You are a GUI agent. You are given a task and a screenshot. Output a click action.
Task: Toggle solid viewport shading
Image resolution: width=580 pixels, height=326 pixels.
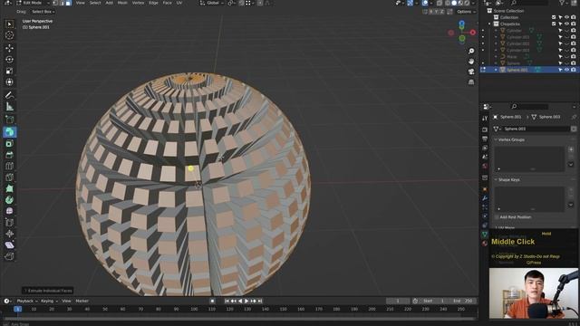click(x=454, y=3)
